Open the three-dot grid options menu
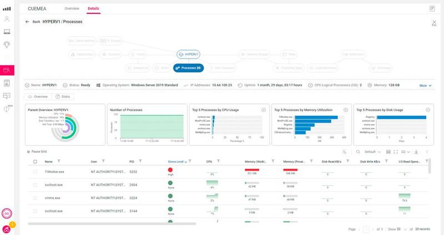Screen dimensions: 444x235 (426, 152)
